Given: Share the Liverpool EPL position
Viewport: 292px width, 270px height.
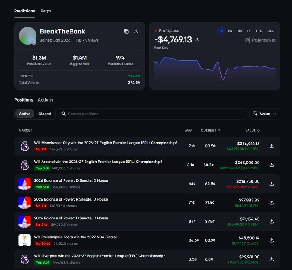Looking at the screenshot, I should tap(271, 259).
